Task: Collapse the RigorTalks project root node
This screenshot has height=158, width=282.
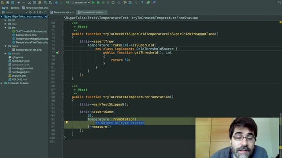Action: click(2, 17)
